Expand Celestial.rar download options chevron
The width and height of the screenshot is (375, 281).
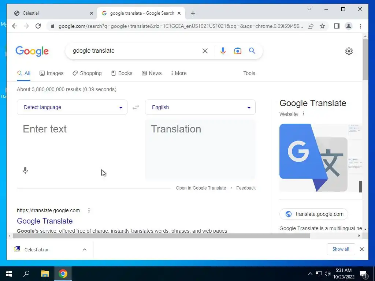point(85,250)
